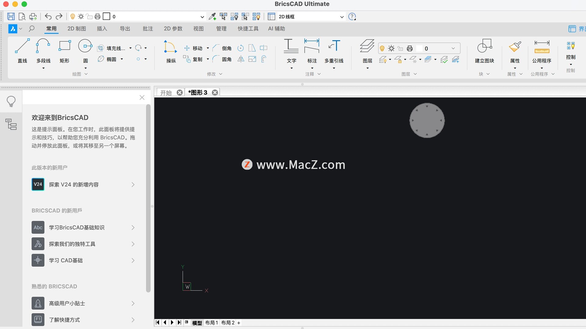Select the Rectangle (矩形) tool
586x329 pixels.
coord(64,46)
